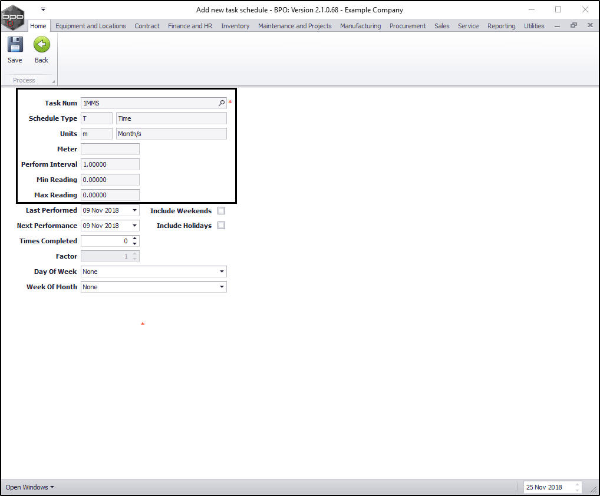Open the Equipment and Locations tab
Screen dimensions: 600x496
[91, 25]
